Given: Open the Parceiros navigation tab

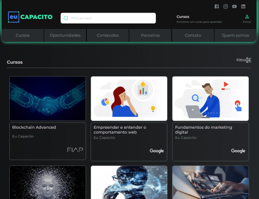Looking at the screenshot, I should tap(150, 35).
